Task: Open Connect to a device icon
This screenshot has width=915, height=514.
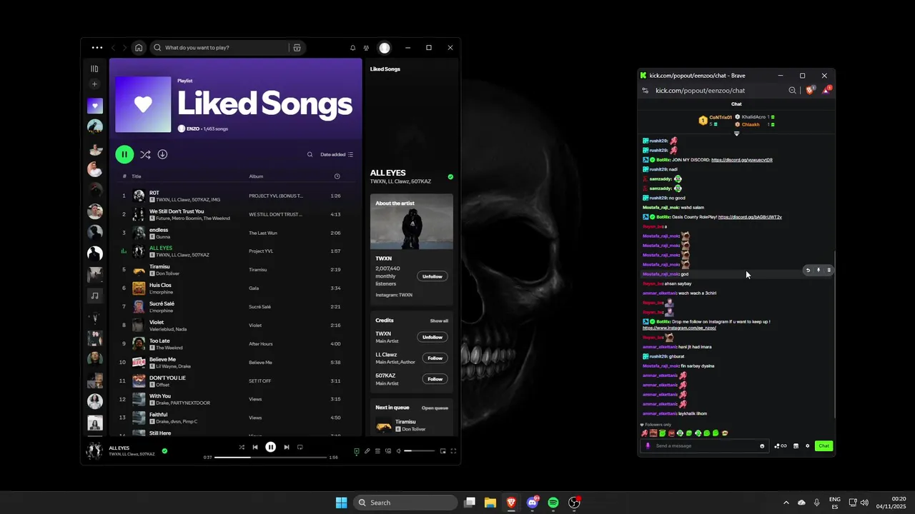Action: pos(388,451)
